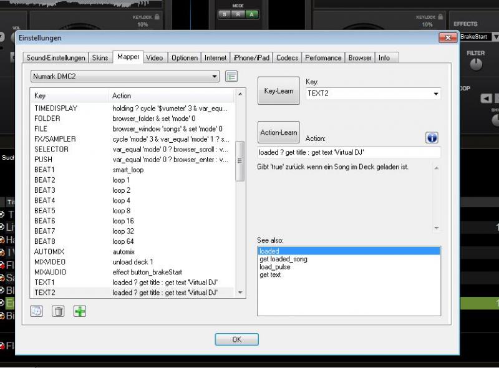Select the MIXVIDEO unload deck row
This screenshot has width=499, height=368.
[132, 262]
